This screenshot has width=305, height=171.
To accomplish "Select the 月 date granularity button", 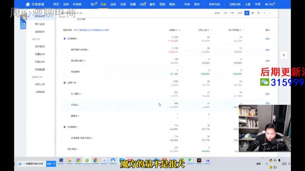I will click(x=258, y=13).
